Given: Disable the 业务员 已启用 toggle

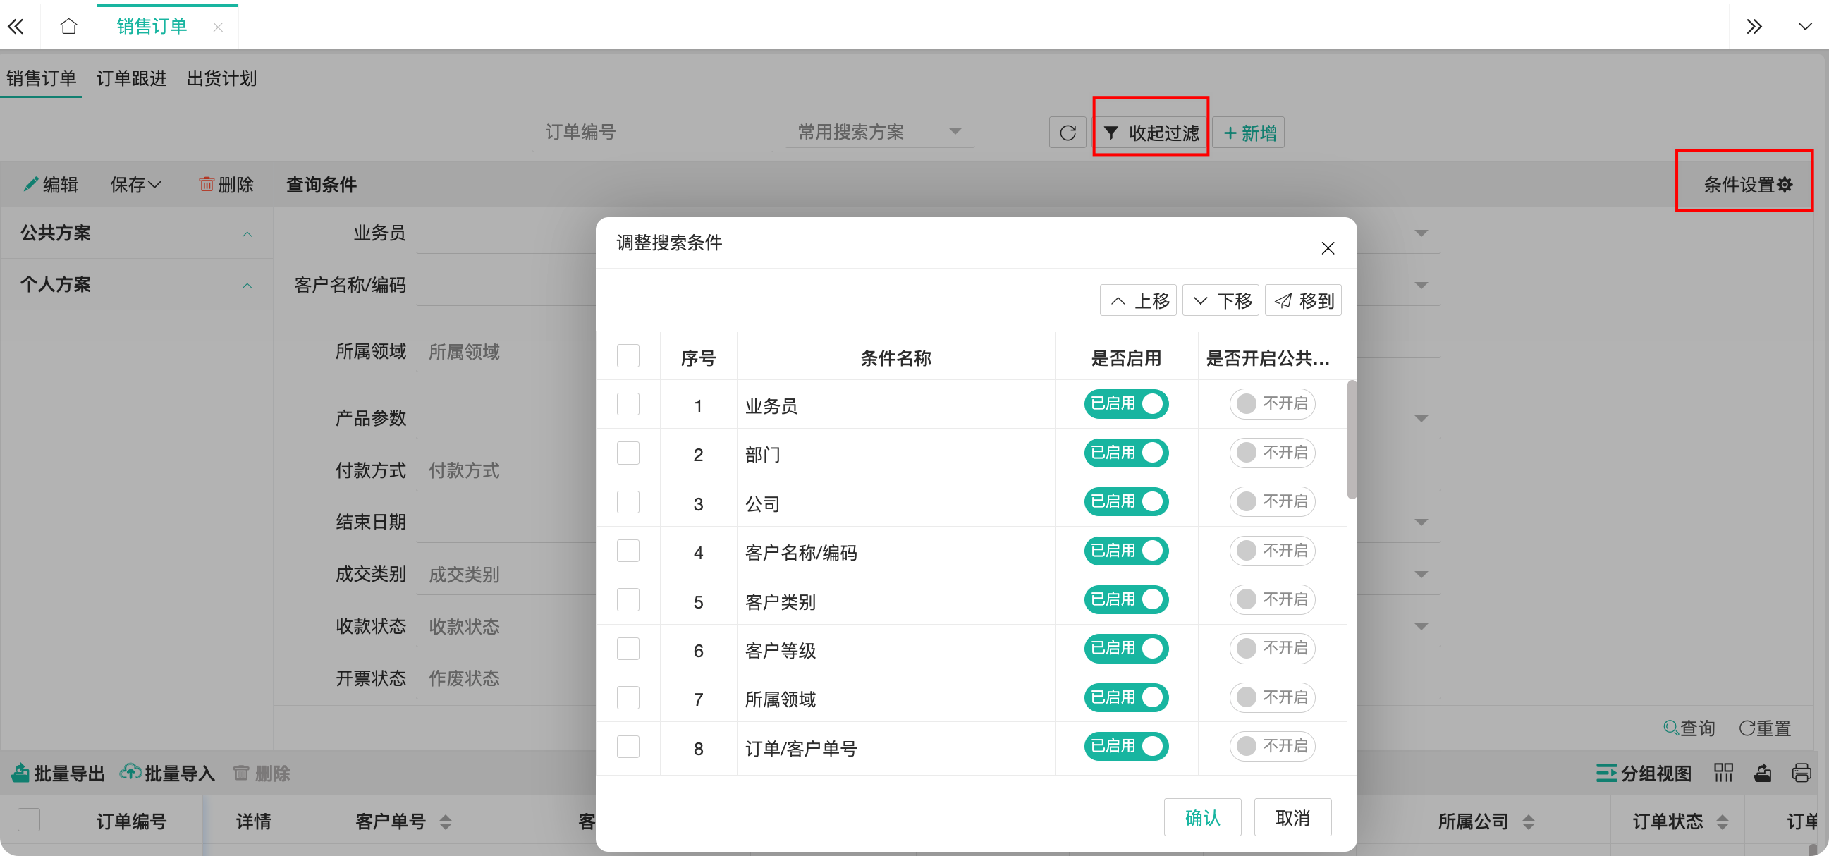Looking at the screenshot, I should pyautogui.click(x=1125, y=404).
